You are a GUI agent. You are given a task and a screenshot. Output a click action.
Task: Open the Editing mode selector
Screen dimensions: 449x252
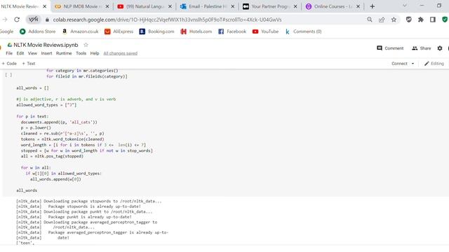[434, 64]
